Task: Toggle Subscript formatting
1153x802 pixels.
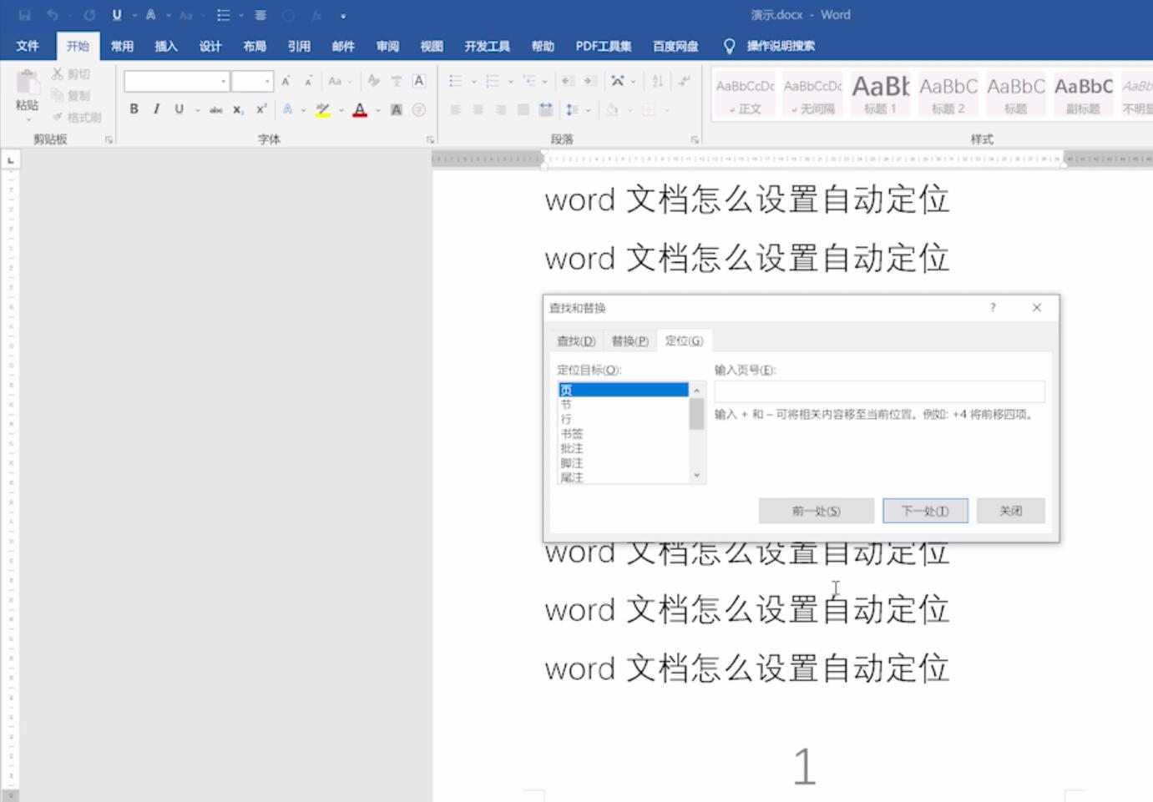Action: click(239, 109)
